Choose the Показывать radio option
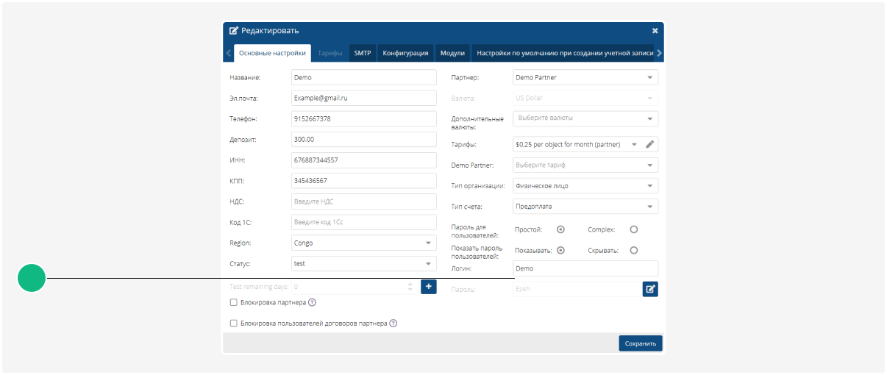This screenshot has width=887, height=375. (x=560, y=250)
